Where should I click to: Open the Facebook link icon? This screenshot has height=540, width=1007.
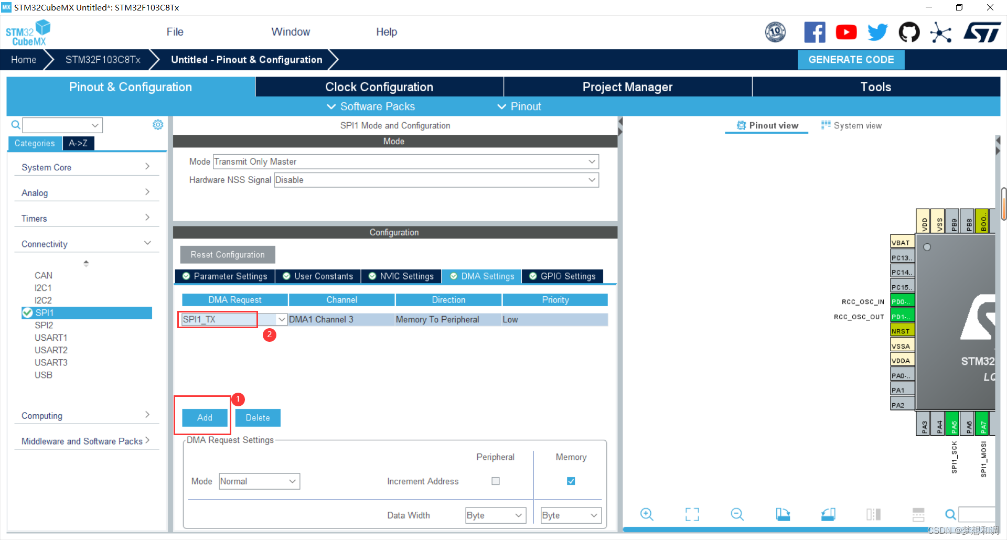click(815, 33)
